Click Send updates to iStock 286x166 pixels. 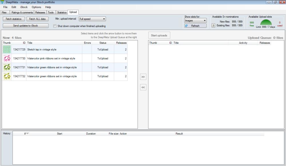pos(25,26)
